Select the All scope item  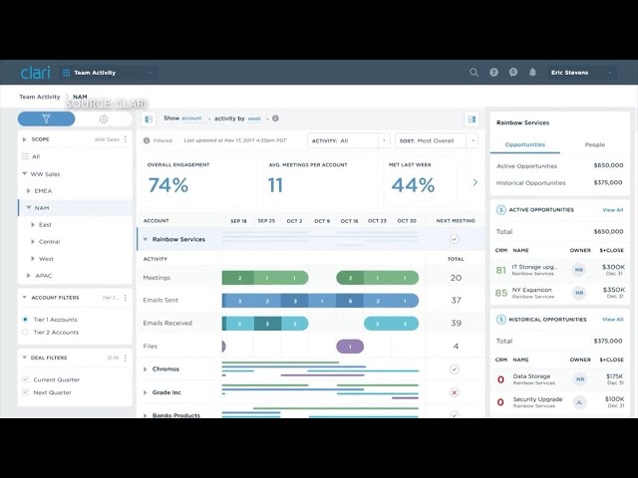coord(36,156)
